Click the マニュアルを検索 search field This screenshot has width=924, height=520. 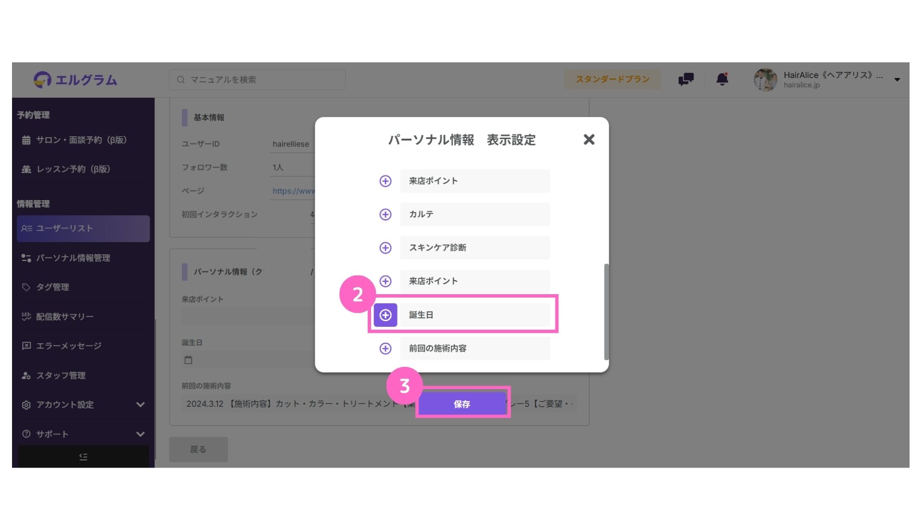tap(257, 79)
